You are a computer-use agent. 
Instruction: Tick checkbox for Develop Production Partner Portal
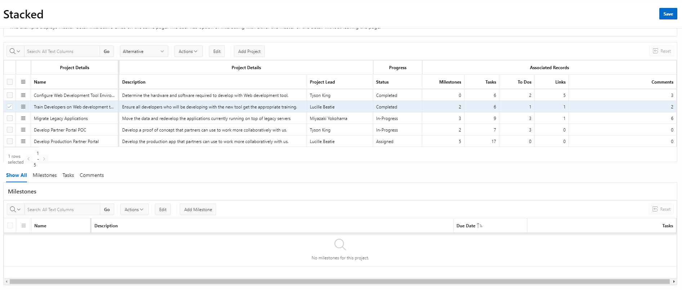click(x=10, y=141)
